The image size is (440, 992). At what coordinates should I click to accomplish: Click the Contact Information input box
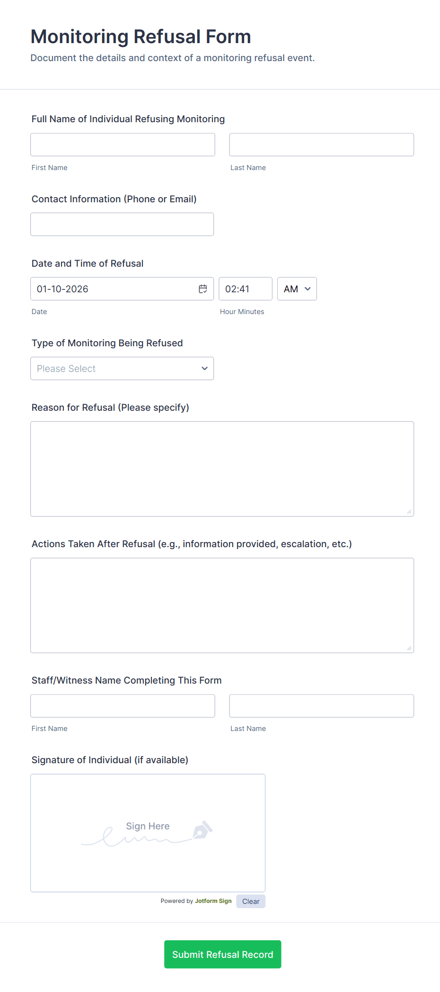[122, 225]
